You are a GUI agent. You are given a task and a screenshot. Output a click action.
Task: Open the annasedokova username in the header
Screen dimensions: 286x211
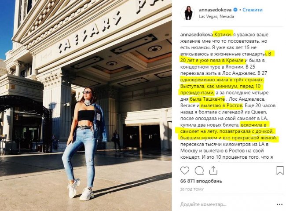(x=215, y=10)
